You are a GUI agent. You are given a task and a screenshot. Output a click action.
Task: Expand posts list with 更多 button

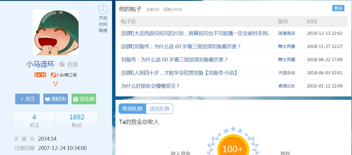[x=338, y=8]
